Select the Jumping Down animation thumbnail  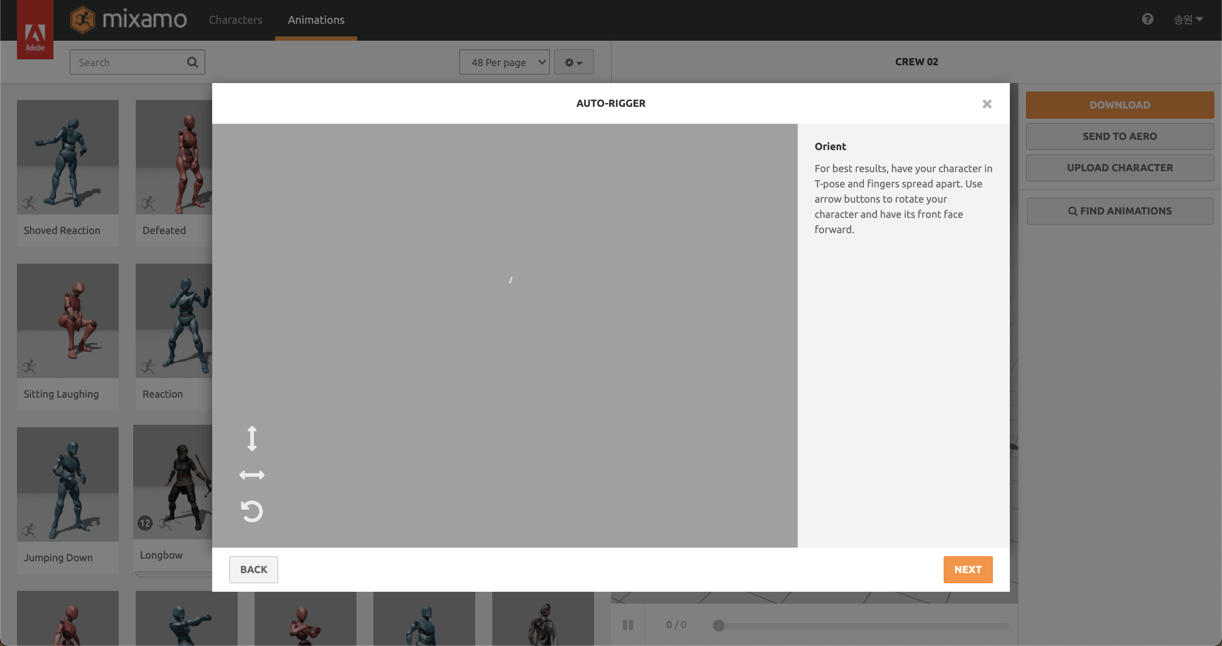68,484
